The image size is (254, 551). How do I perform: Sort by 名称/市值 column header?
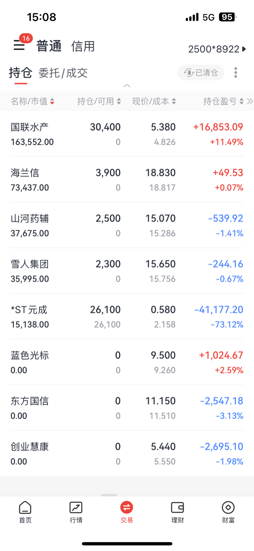(x=32, y=101)
